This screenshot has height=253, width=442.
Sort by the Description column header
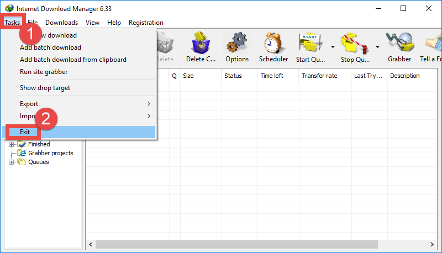pos(412,76)
